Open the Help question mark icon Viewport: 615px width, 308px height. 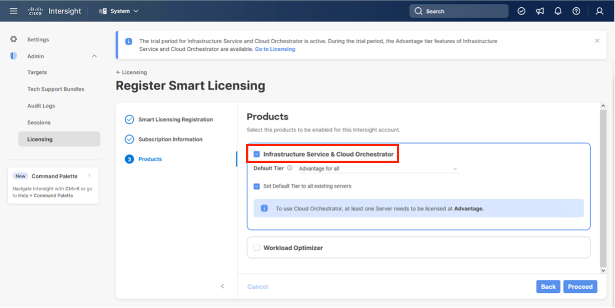576,11
